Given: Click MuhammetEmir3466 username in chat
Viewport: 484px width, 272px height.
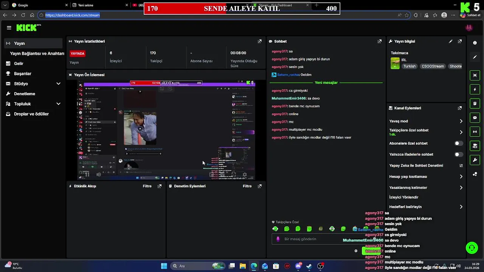Looking at the screenshot, I should point(289,98).
